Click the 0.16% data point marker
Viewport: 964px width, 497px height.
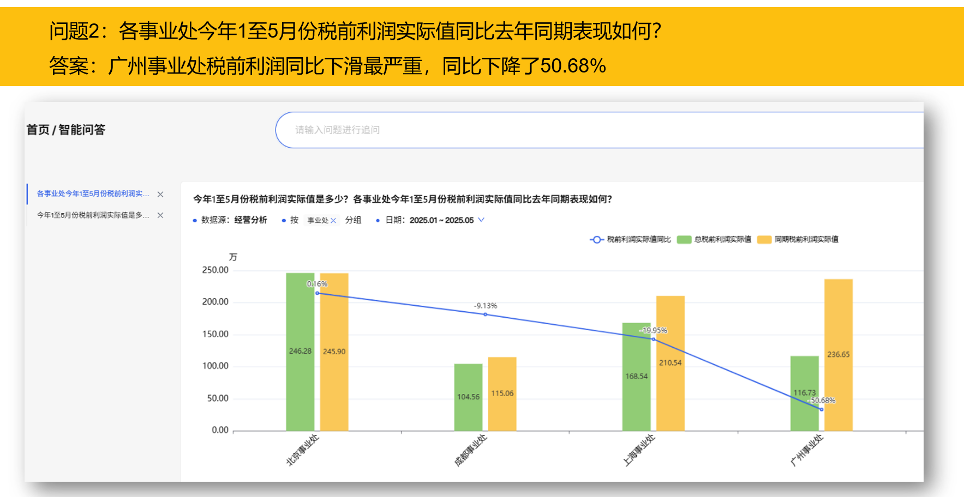coord(317,293)
